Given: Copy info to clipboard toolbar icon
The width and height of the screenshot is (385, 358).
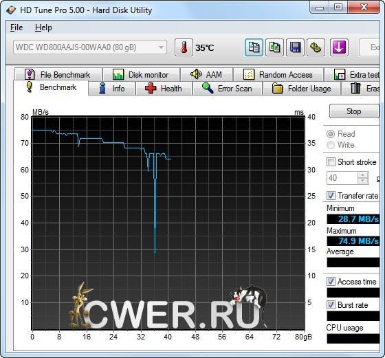Looking at the screenshot, I should click(254, 47).
